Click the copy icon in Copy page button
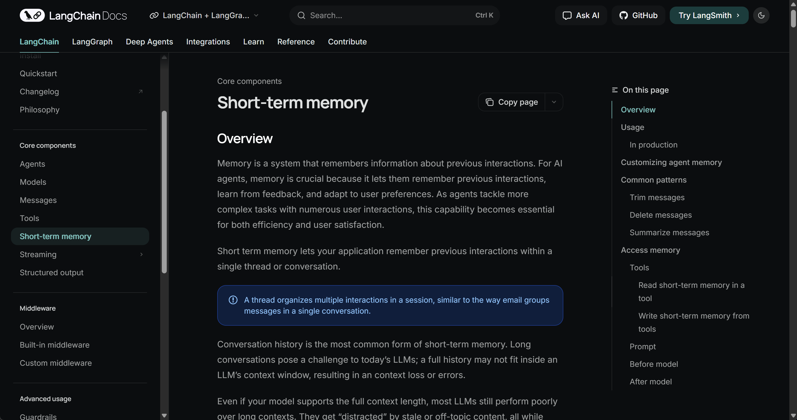The height and width of the screenshot is (420, 797). coord(490,102)
